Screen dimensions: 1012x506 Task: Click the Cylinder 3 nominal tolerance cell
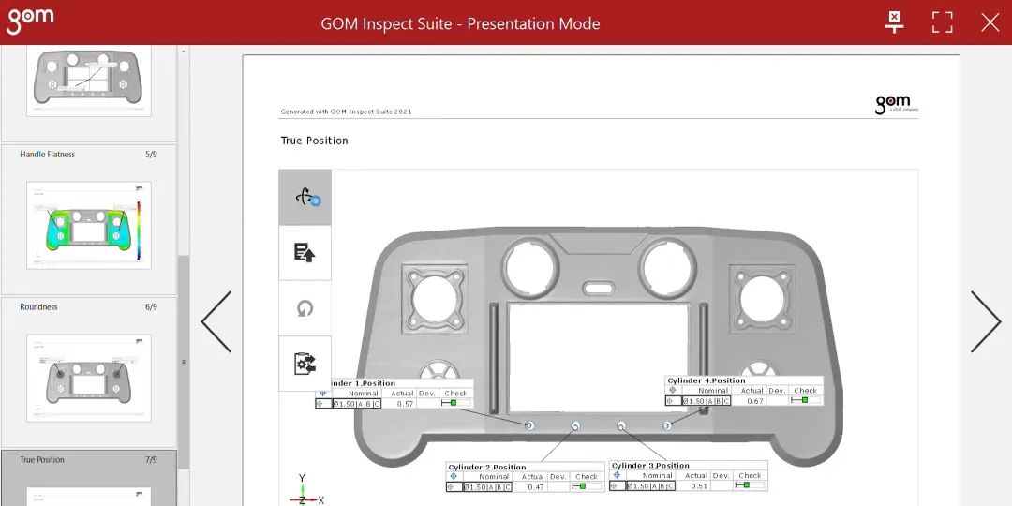point(651,485)
